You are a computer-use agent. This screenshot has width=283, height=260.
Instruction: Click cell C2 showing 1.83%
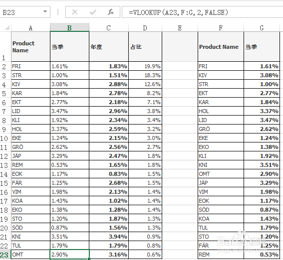pos(109,66)
